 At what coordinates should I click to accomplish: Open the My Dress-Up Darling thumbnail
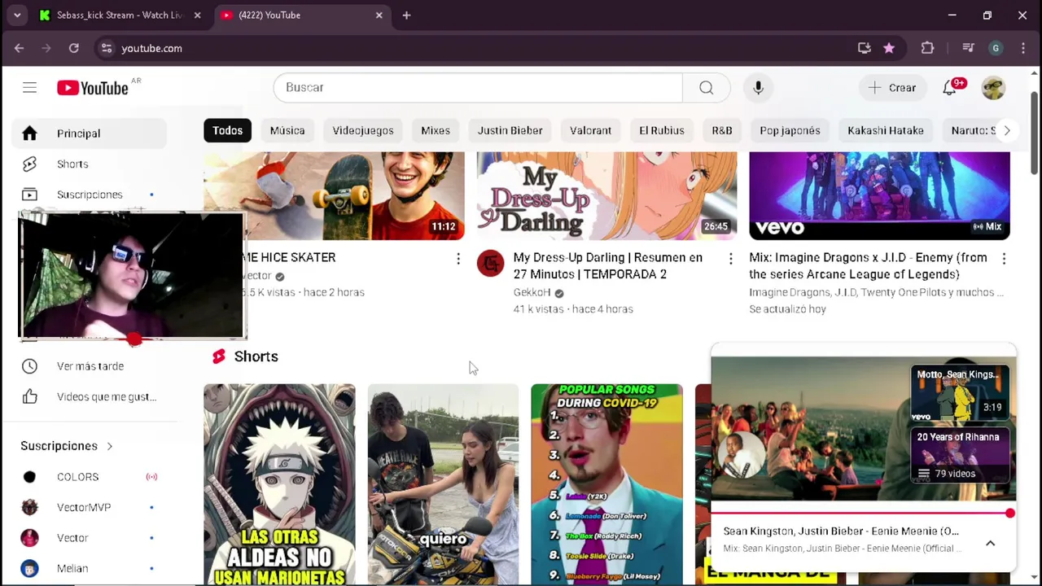click(x=606, y=195)
